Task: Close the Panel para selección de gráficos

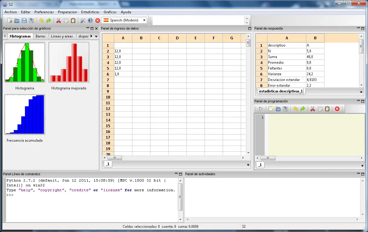Action: point(96,28)
